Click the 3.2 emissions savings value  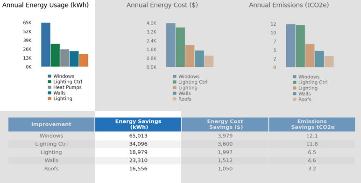coord(312,169)
